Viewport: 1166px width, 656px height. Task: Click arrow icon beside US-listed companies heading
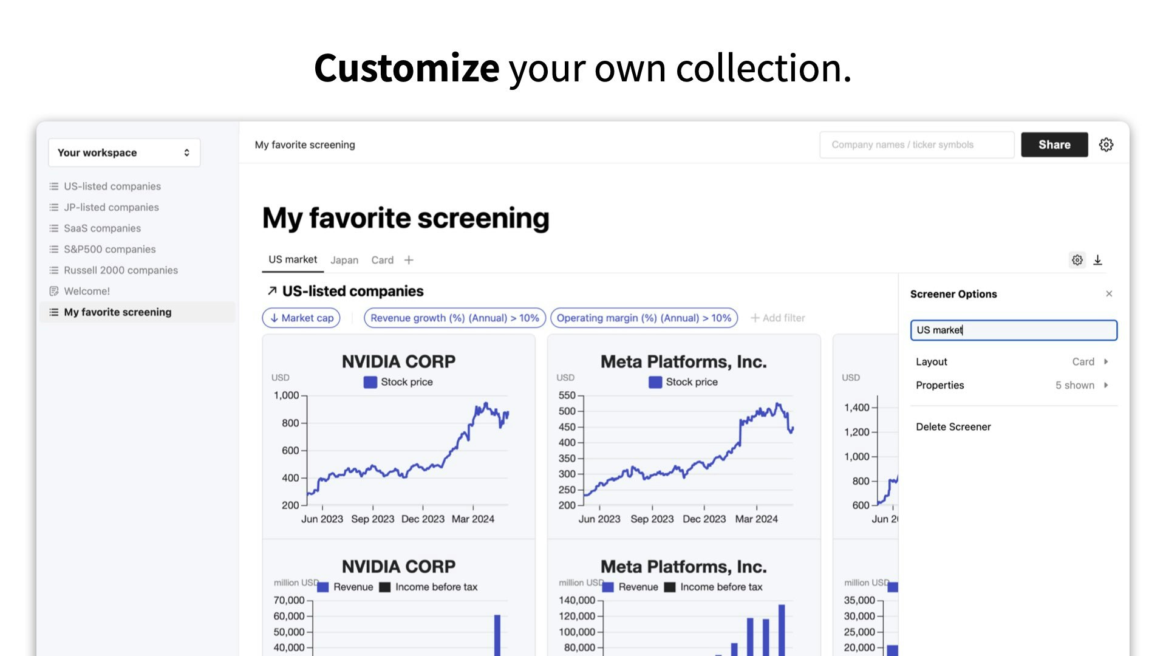(272, 291)
